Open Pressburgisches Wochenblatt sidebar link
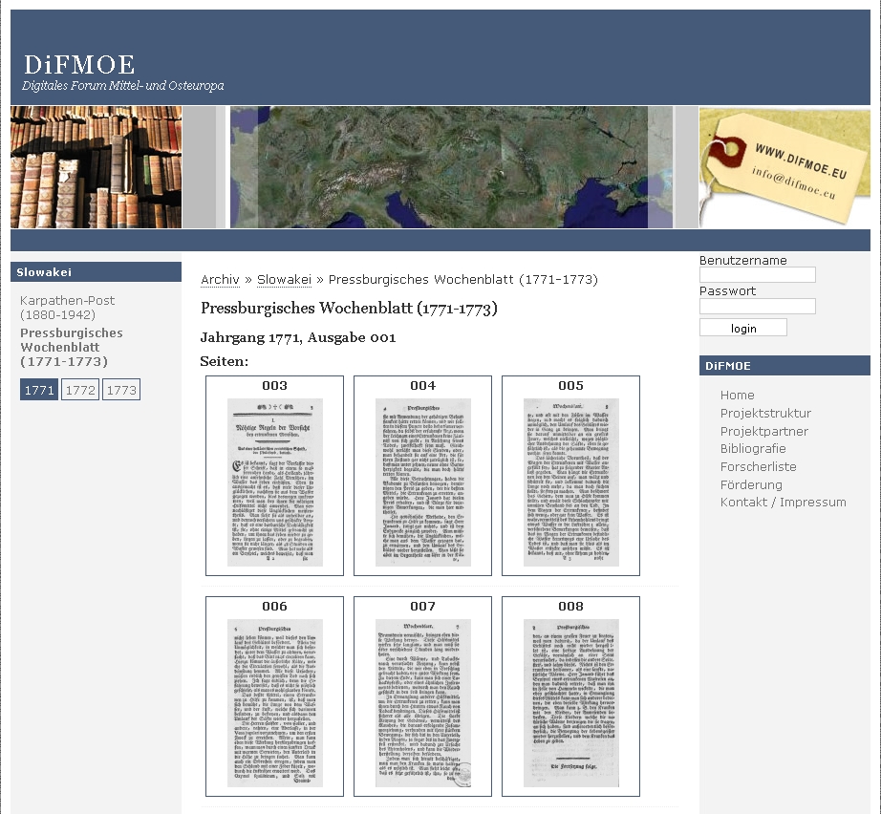The image size is (881, 814). pyautogui.click(x=72, y=347)
